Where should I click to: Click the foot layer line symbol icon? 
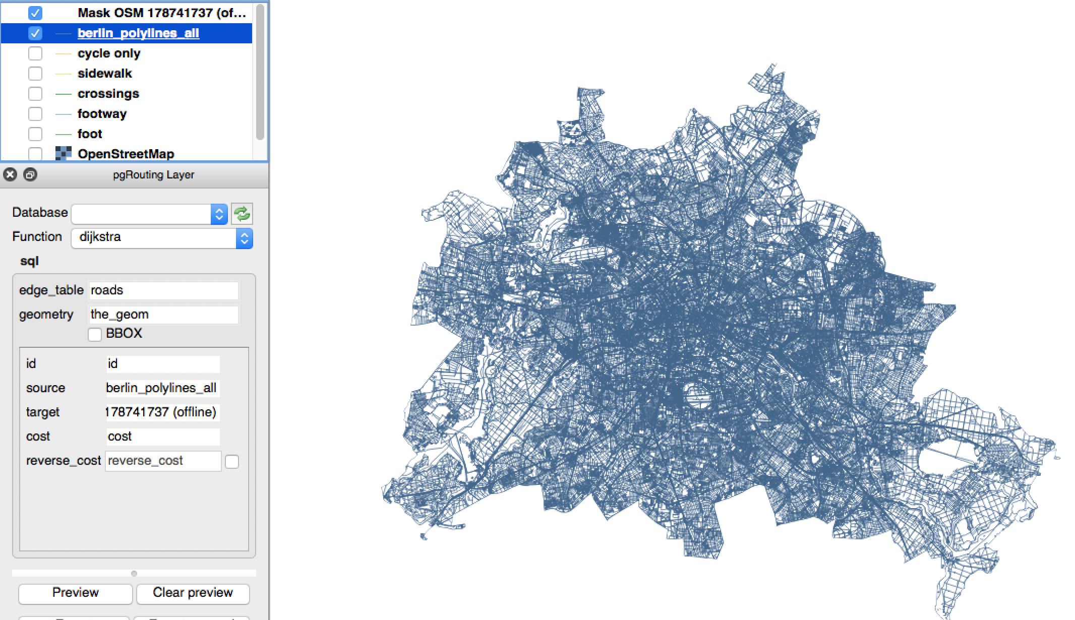tap(63, 134)
